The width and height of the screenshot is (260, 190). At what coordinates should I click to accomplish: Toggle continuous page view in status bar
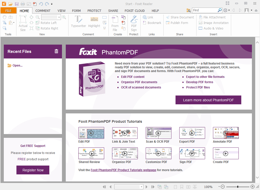182,187
